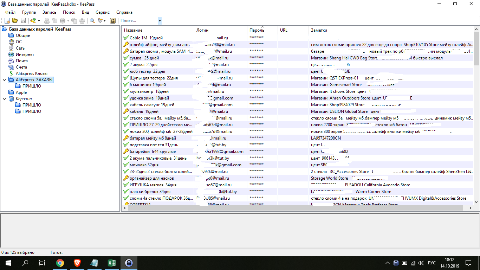
Task: Select ПРИШЛО subgroup under AliExpress ЗАКАЗЫ
Action: [32, 86]
